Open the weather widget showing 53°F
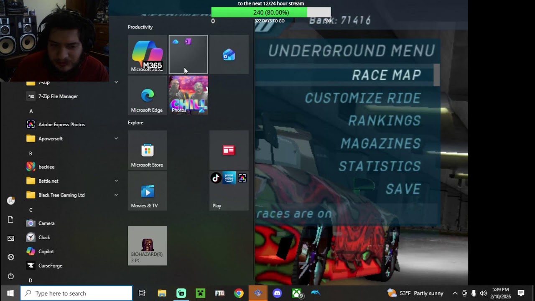Image resolution: width=535 pixels, height=301 pixels. click(415, 293)
